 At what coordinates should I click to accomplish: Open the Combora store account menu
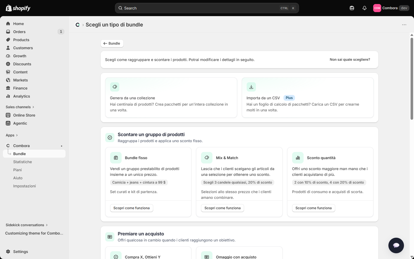click(x=391, y=8)
